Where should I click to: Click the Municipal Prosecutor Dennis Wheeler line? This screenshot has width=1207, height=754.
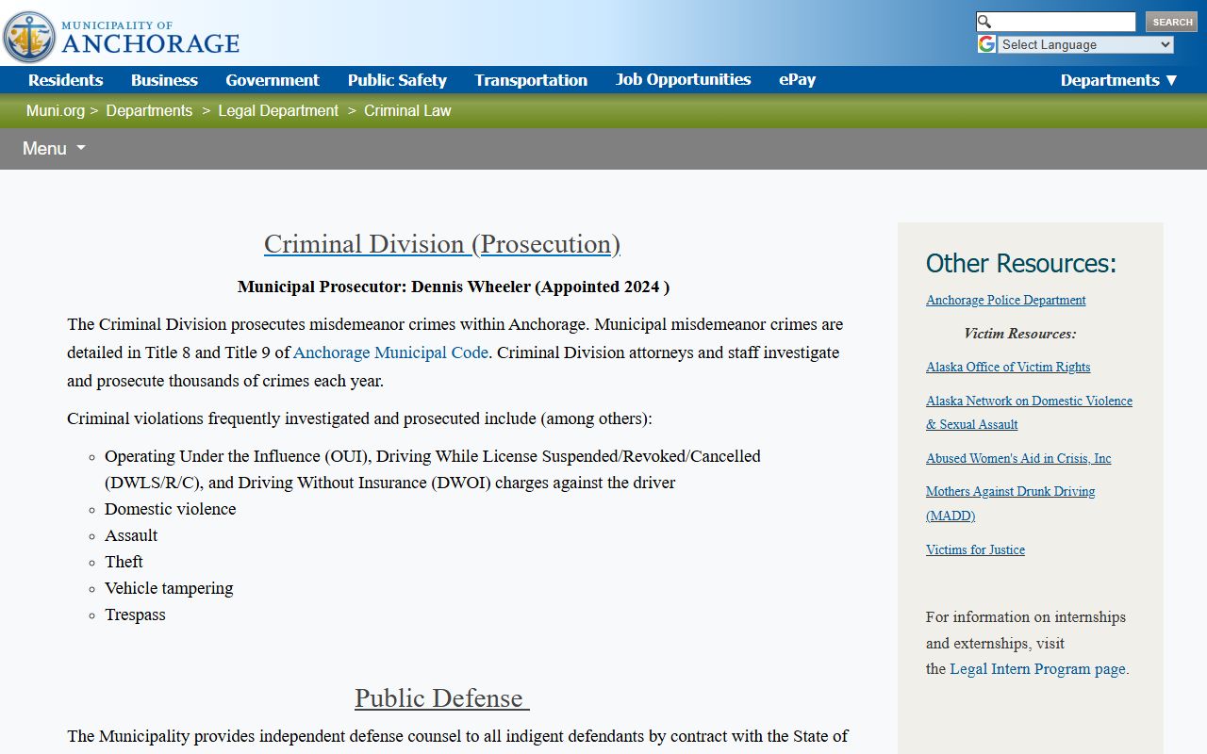454,287
